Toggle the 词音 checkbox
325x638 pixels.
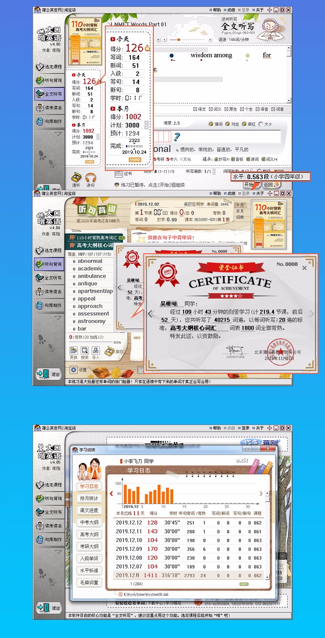277,109
